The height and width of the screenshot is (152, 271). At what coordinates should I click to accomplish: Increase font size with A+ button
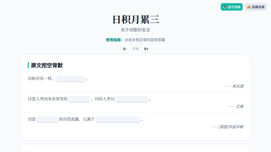146,49
